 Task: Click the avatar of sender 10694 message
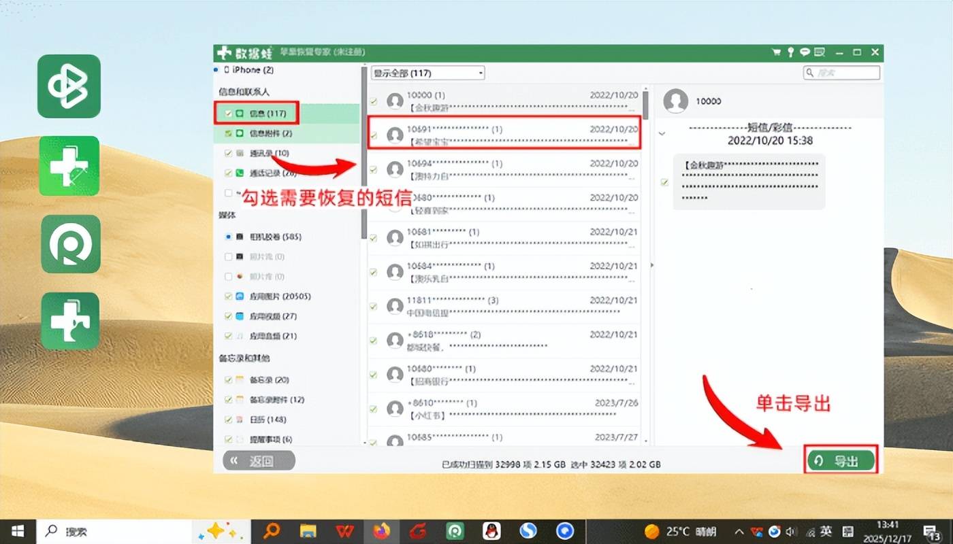395,169
